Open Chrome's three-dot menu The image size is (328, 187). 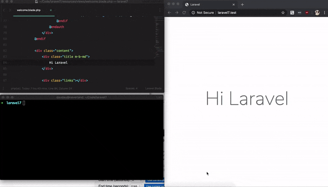[x=325, y=13]
